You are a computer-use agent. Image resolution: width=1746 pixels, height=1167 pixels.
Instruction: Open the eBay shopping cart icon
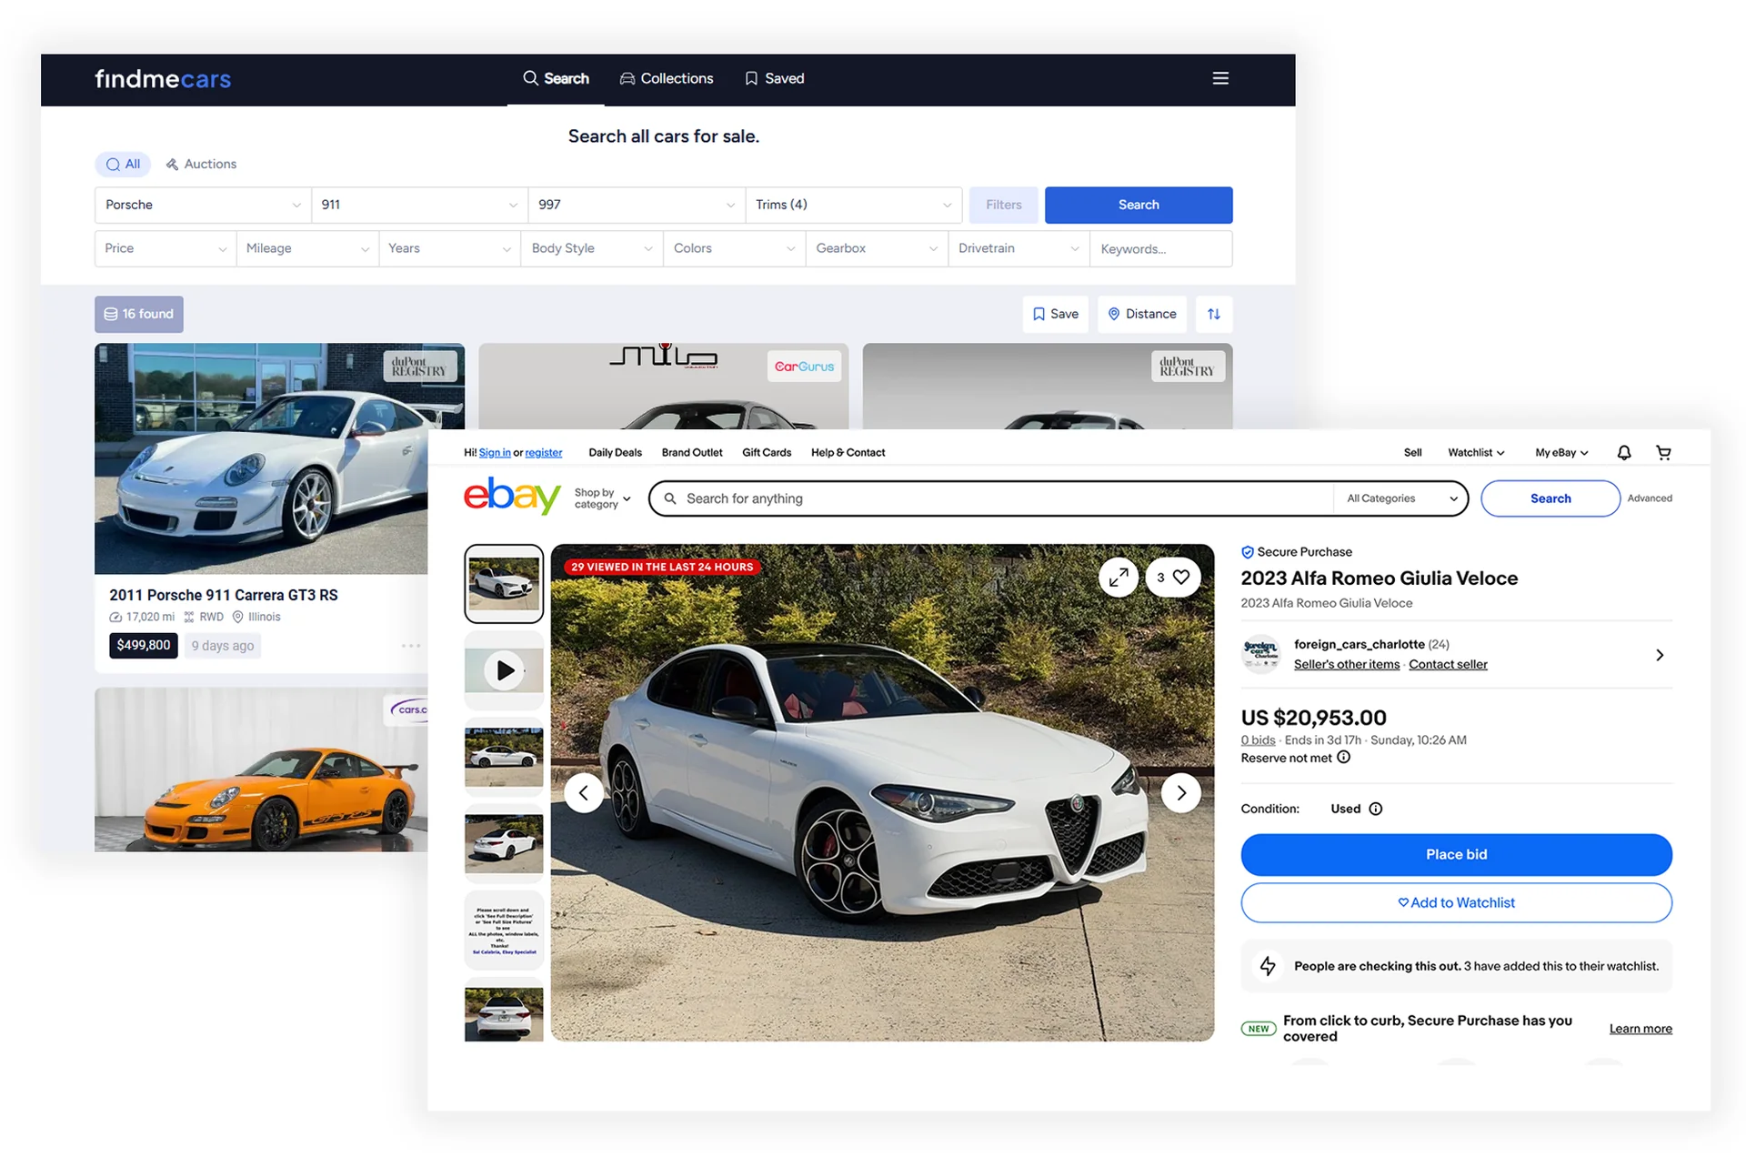point(1663,452)
